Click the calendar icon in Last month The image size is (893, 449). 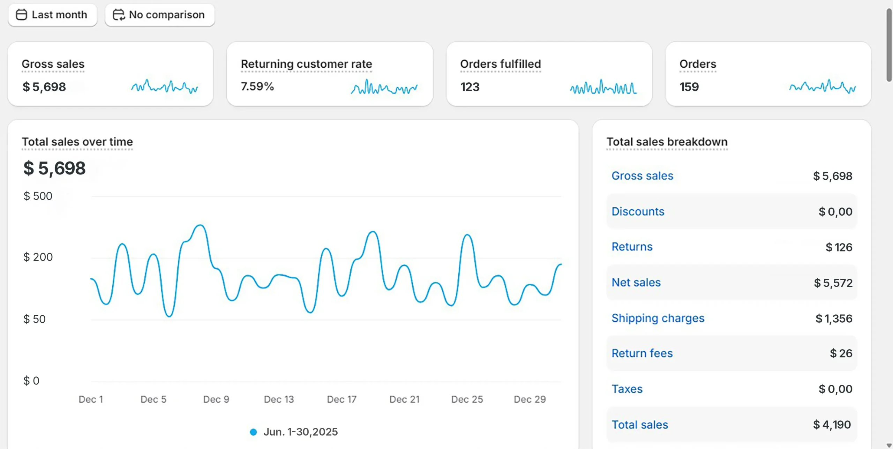tap(22, 15)
